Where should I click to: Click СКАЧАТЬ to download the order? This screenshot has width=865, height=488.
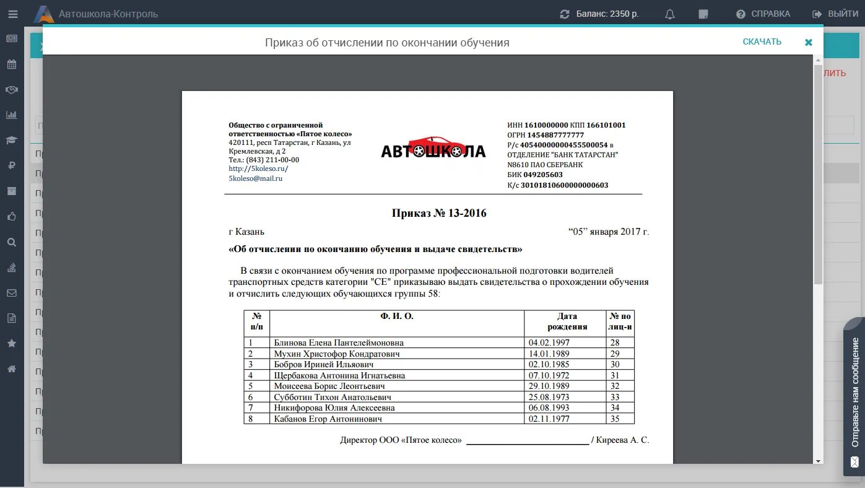(762, 41)
